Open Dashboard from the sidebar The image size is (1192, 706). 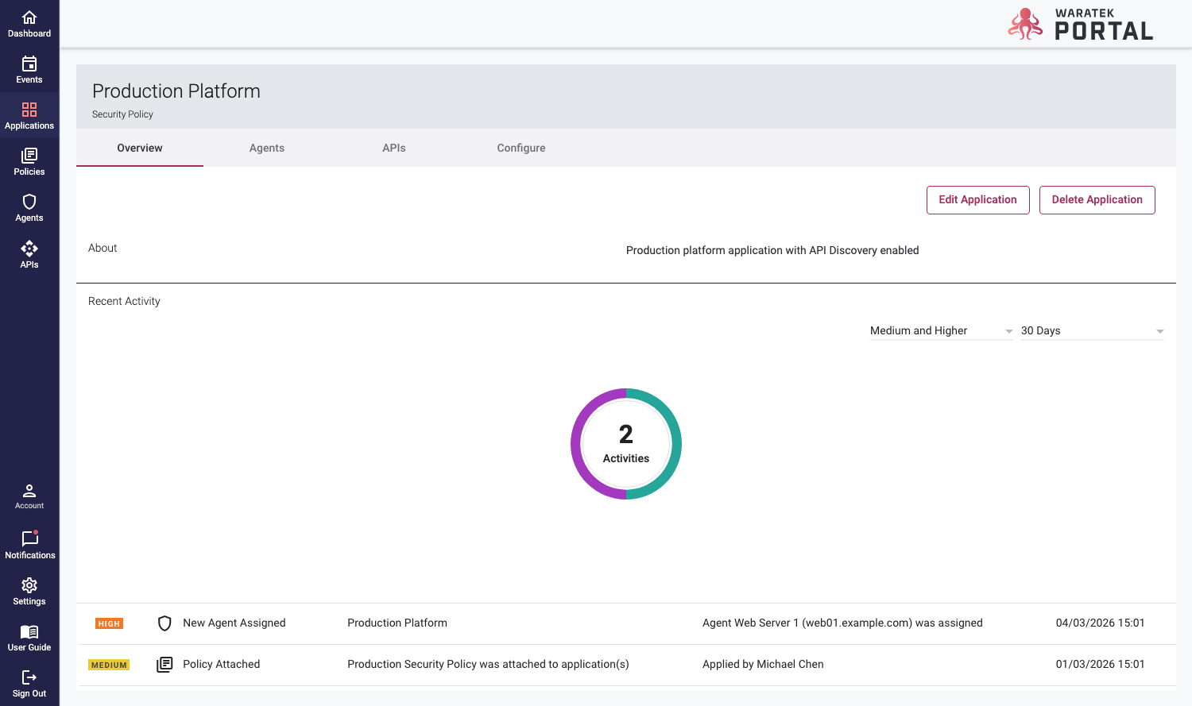tap(29, 24)
